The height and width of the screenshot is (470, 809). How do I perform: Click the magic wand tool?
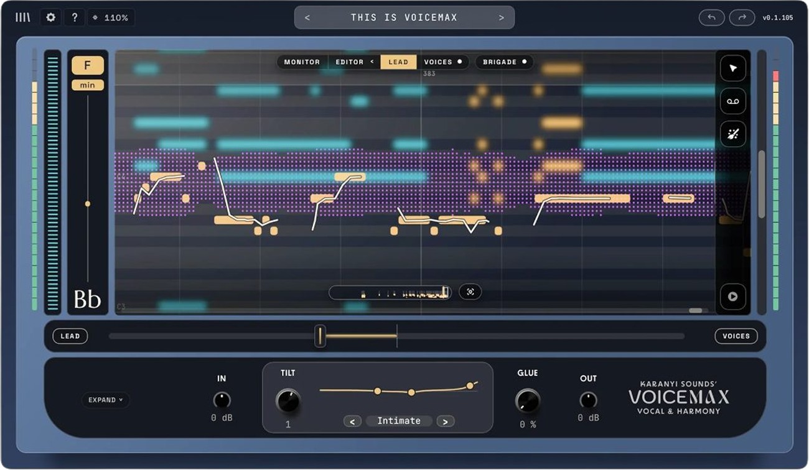(x=733, y=134)
